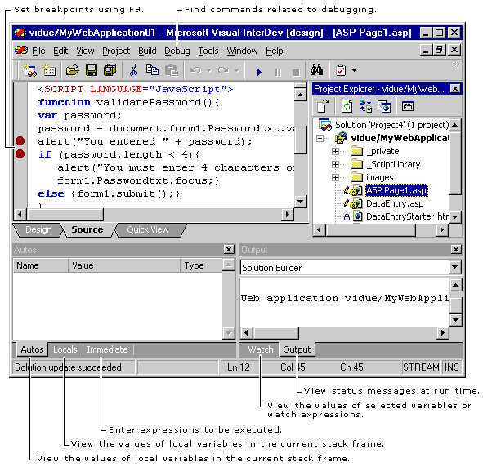Click the New Project toolbar icon
Image resolution: width=483 pixels, height=467 pixels.
(x=30, y=70)
